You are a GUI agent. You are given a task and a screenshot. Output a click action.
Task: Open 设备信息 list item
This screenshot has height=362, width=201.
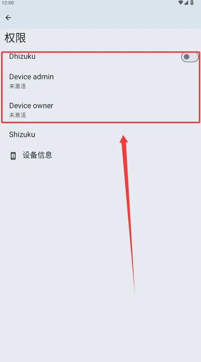pyautogui.click(x=100, y=155)
